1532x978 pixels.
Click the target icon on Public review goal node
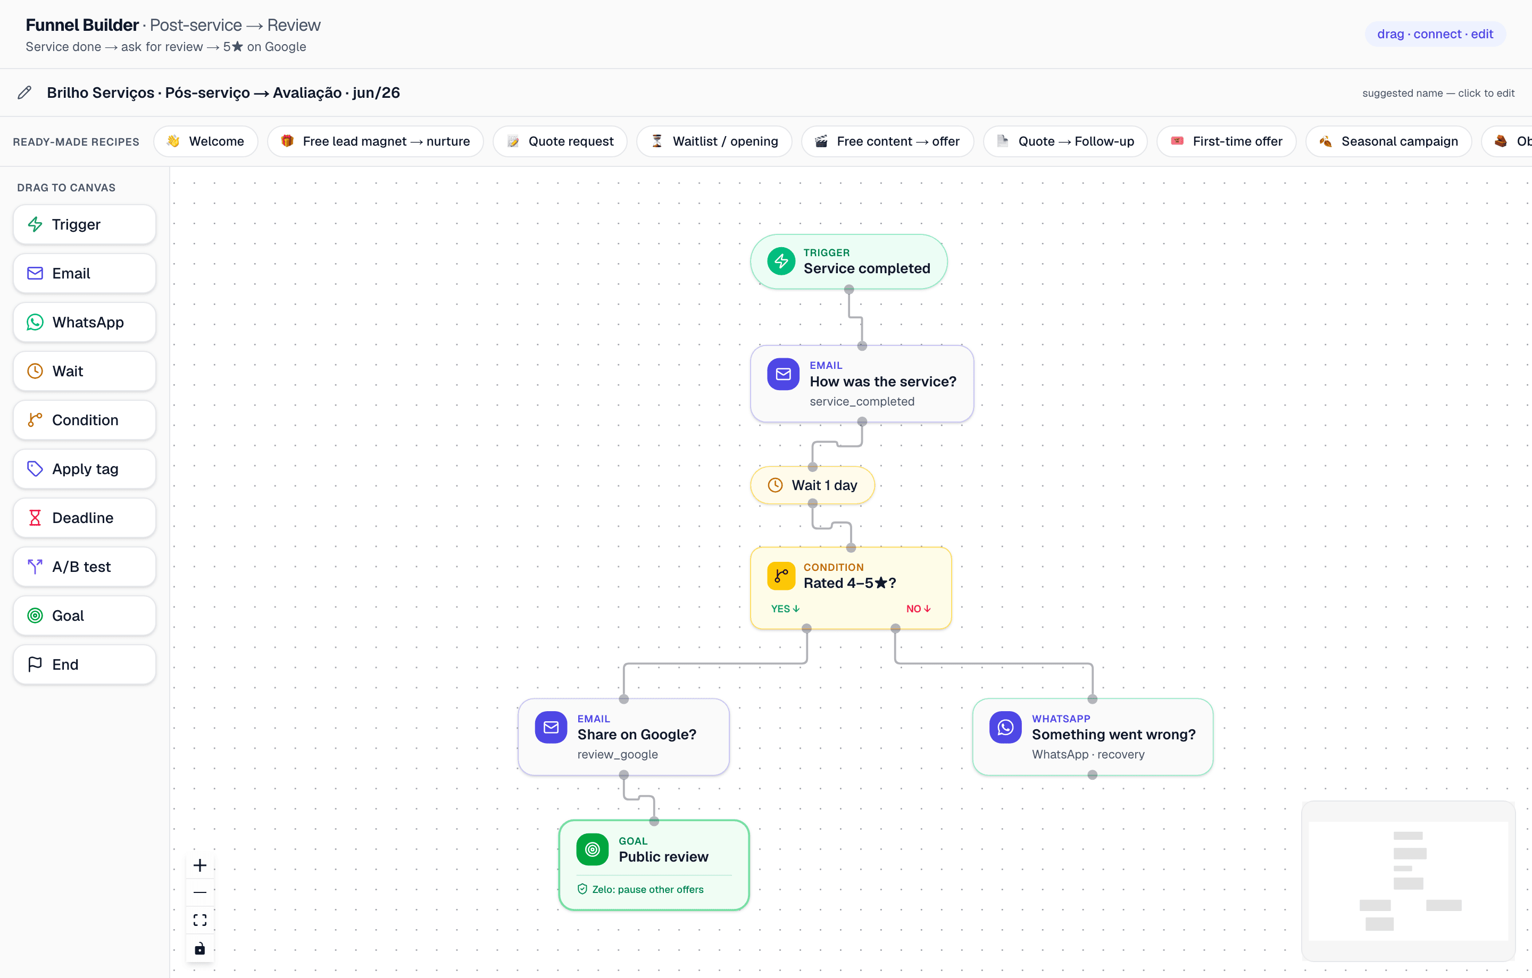592,849
